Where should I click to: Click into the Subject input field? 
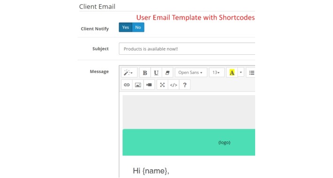[x=187, y=49]
